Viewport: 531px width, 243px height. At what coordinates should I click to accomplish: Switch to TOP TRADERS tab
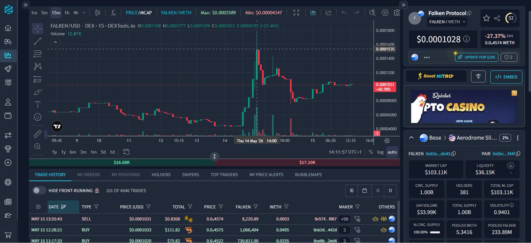224,175
